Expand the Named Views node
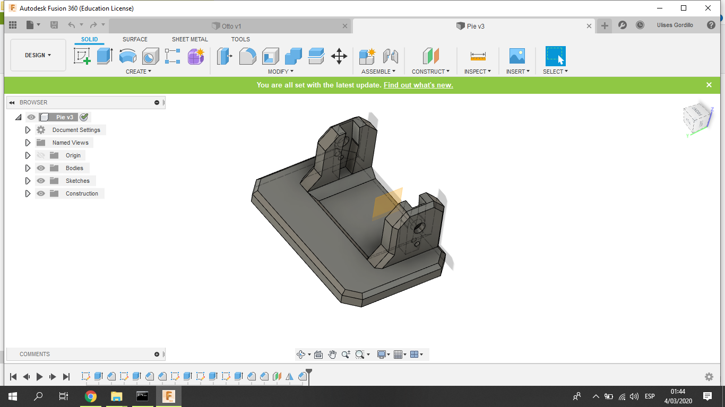The width and height of the screenshot is (725, 407). [28, 143]
